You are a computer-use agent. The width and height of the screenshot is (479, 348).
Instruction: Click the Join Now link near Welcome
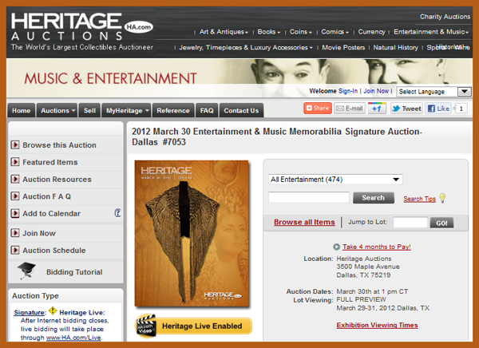(376, 91)
